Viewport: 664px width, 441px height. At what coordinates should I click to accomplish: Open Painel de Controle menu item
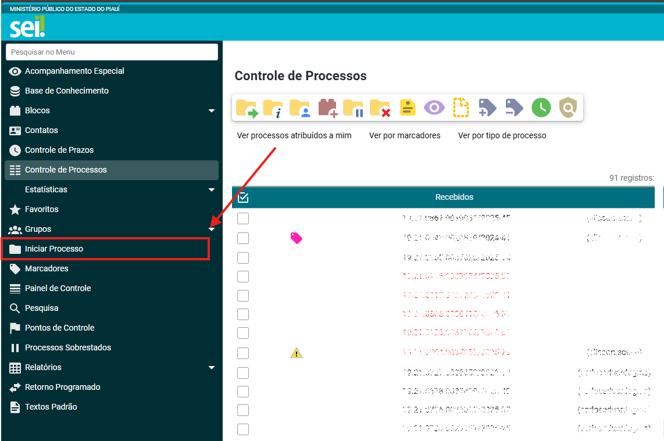58,288
